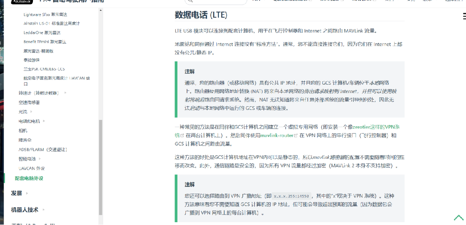The width and height of the screenshot is (466, 225).
Task: Open the 泰拉游侠 sidebar entry
Action: [31, 60]
